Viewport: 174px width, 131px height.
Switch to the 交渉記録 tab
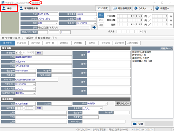tap(106, 43)
